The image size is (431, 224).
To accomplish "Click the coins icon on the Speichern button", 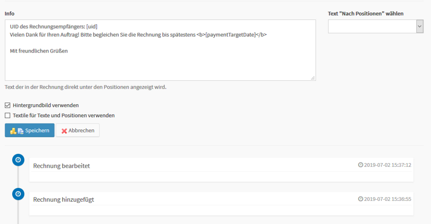I will (13, 131).
